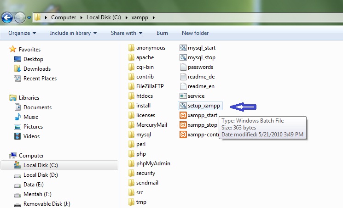The width and height of the screenshot is (343, 208).
Task: Select the php folder icon
Action: point(131,154)
